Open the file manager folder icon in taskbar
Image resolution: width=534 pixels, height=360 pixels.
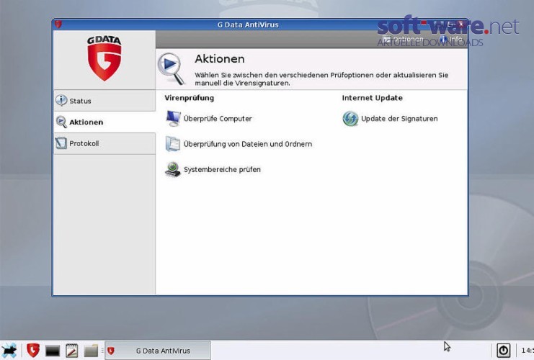pyautogui.click(x=91, y=351)
